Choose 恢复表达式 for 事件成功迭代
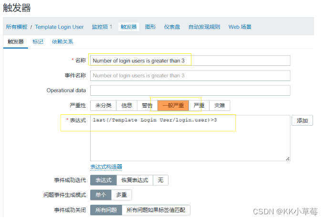 point(135,180)
